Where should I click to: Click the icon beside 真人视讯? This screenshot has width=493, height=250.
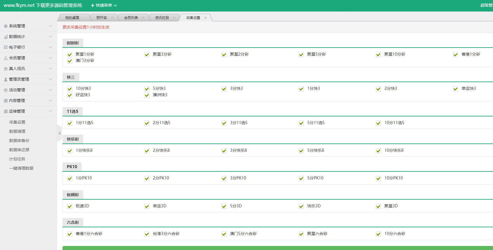[5, 69]
